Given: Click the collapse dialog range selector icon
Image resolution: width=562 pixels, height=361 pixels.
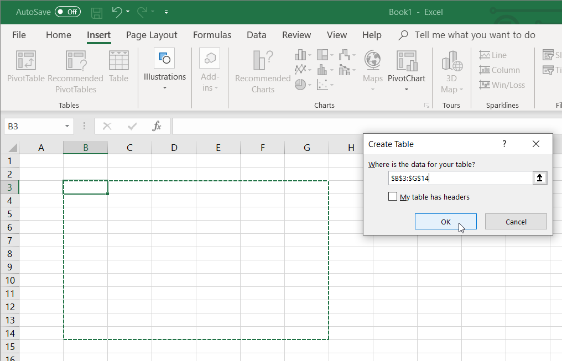Looking at the screenshot, I should coord(539,178).
